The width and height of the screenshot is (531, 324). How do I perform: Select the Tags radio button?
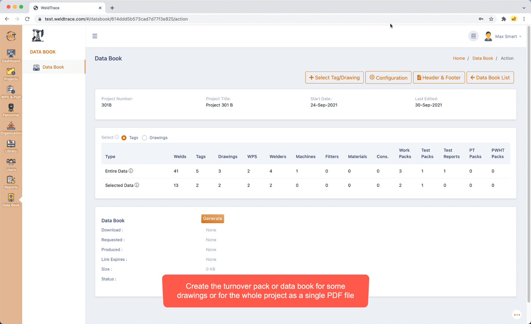click(124, 137)
